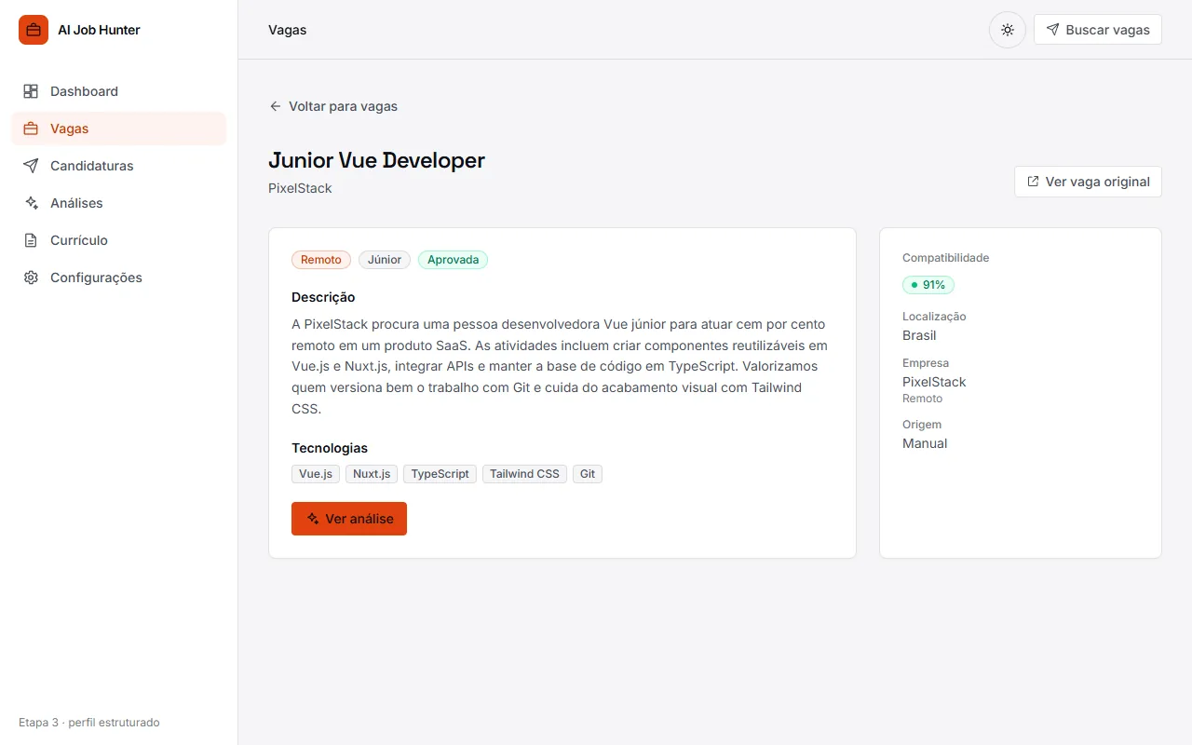The width and height of the screenshot is (1192, 745).
Task: Click the Tailwind CSS technology tag
Action: [524, 474]
